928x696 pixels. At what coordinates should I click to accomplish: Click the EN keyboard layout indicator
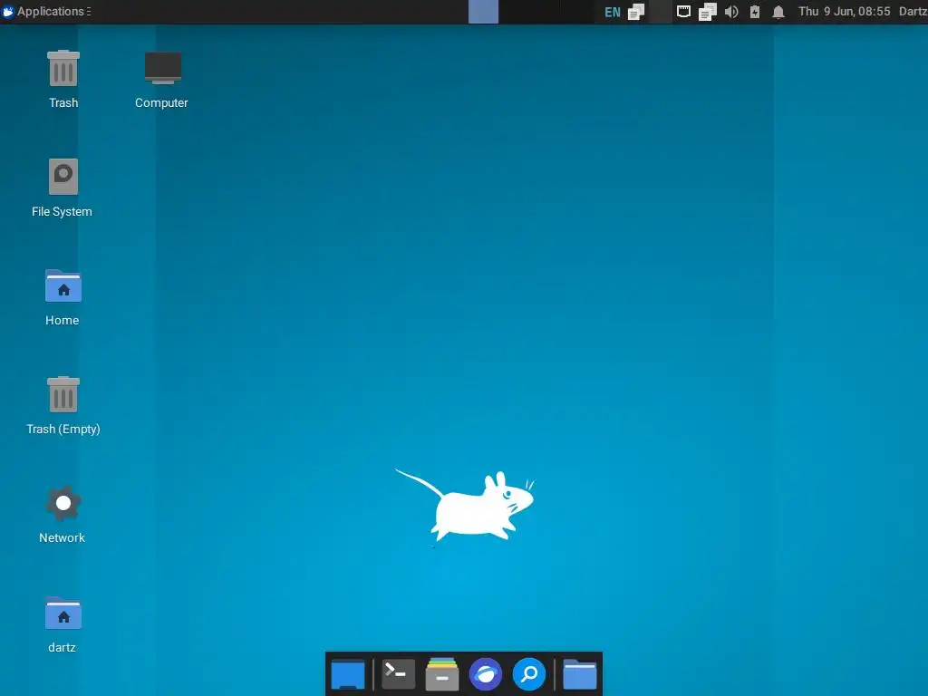pyautogui.click(x=612, y=12)
